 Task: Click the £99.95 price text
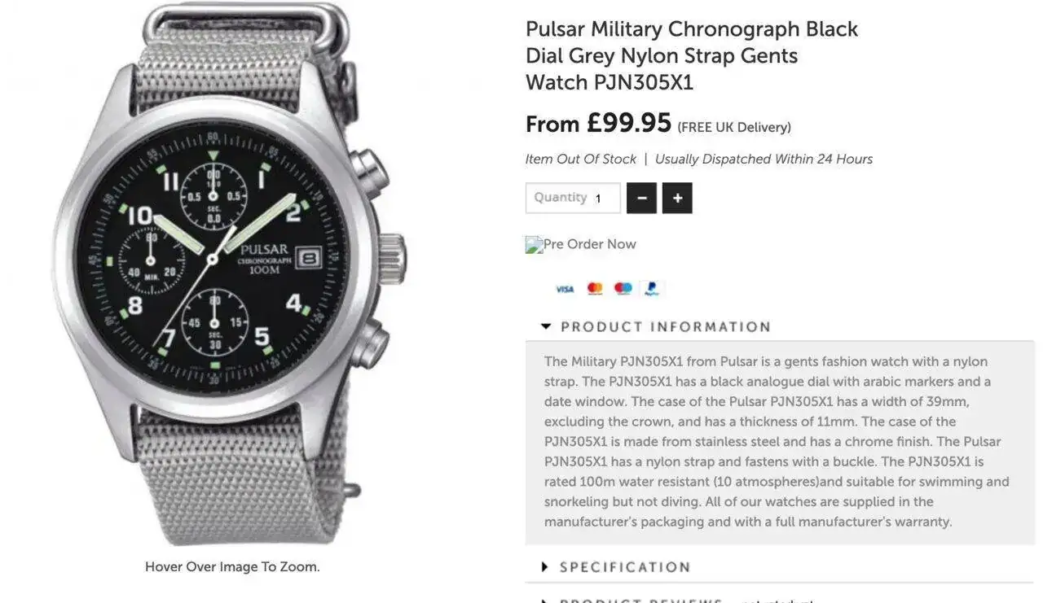coord(629,124)
